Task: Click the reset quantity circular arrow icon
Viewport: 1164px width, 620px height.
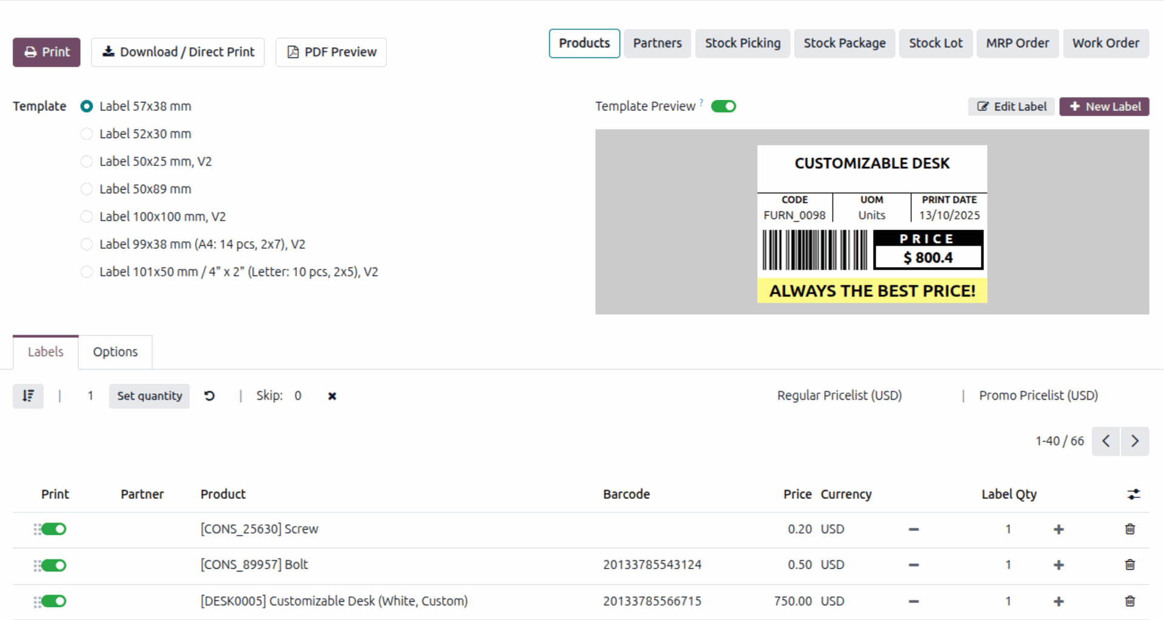Action: click(209, 396)
